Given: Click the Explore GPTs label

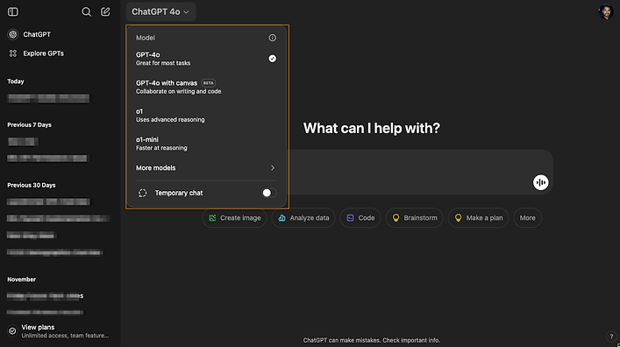Looking at the screenshot, I should pos(44,53).
